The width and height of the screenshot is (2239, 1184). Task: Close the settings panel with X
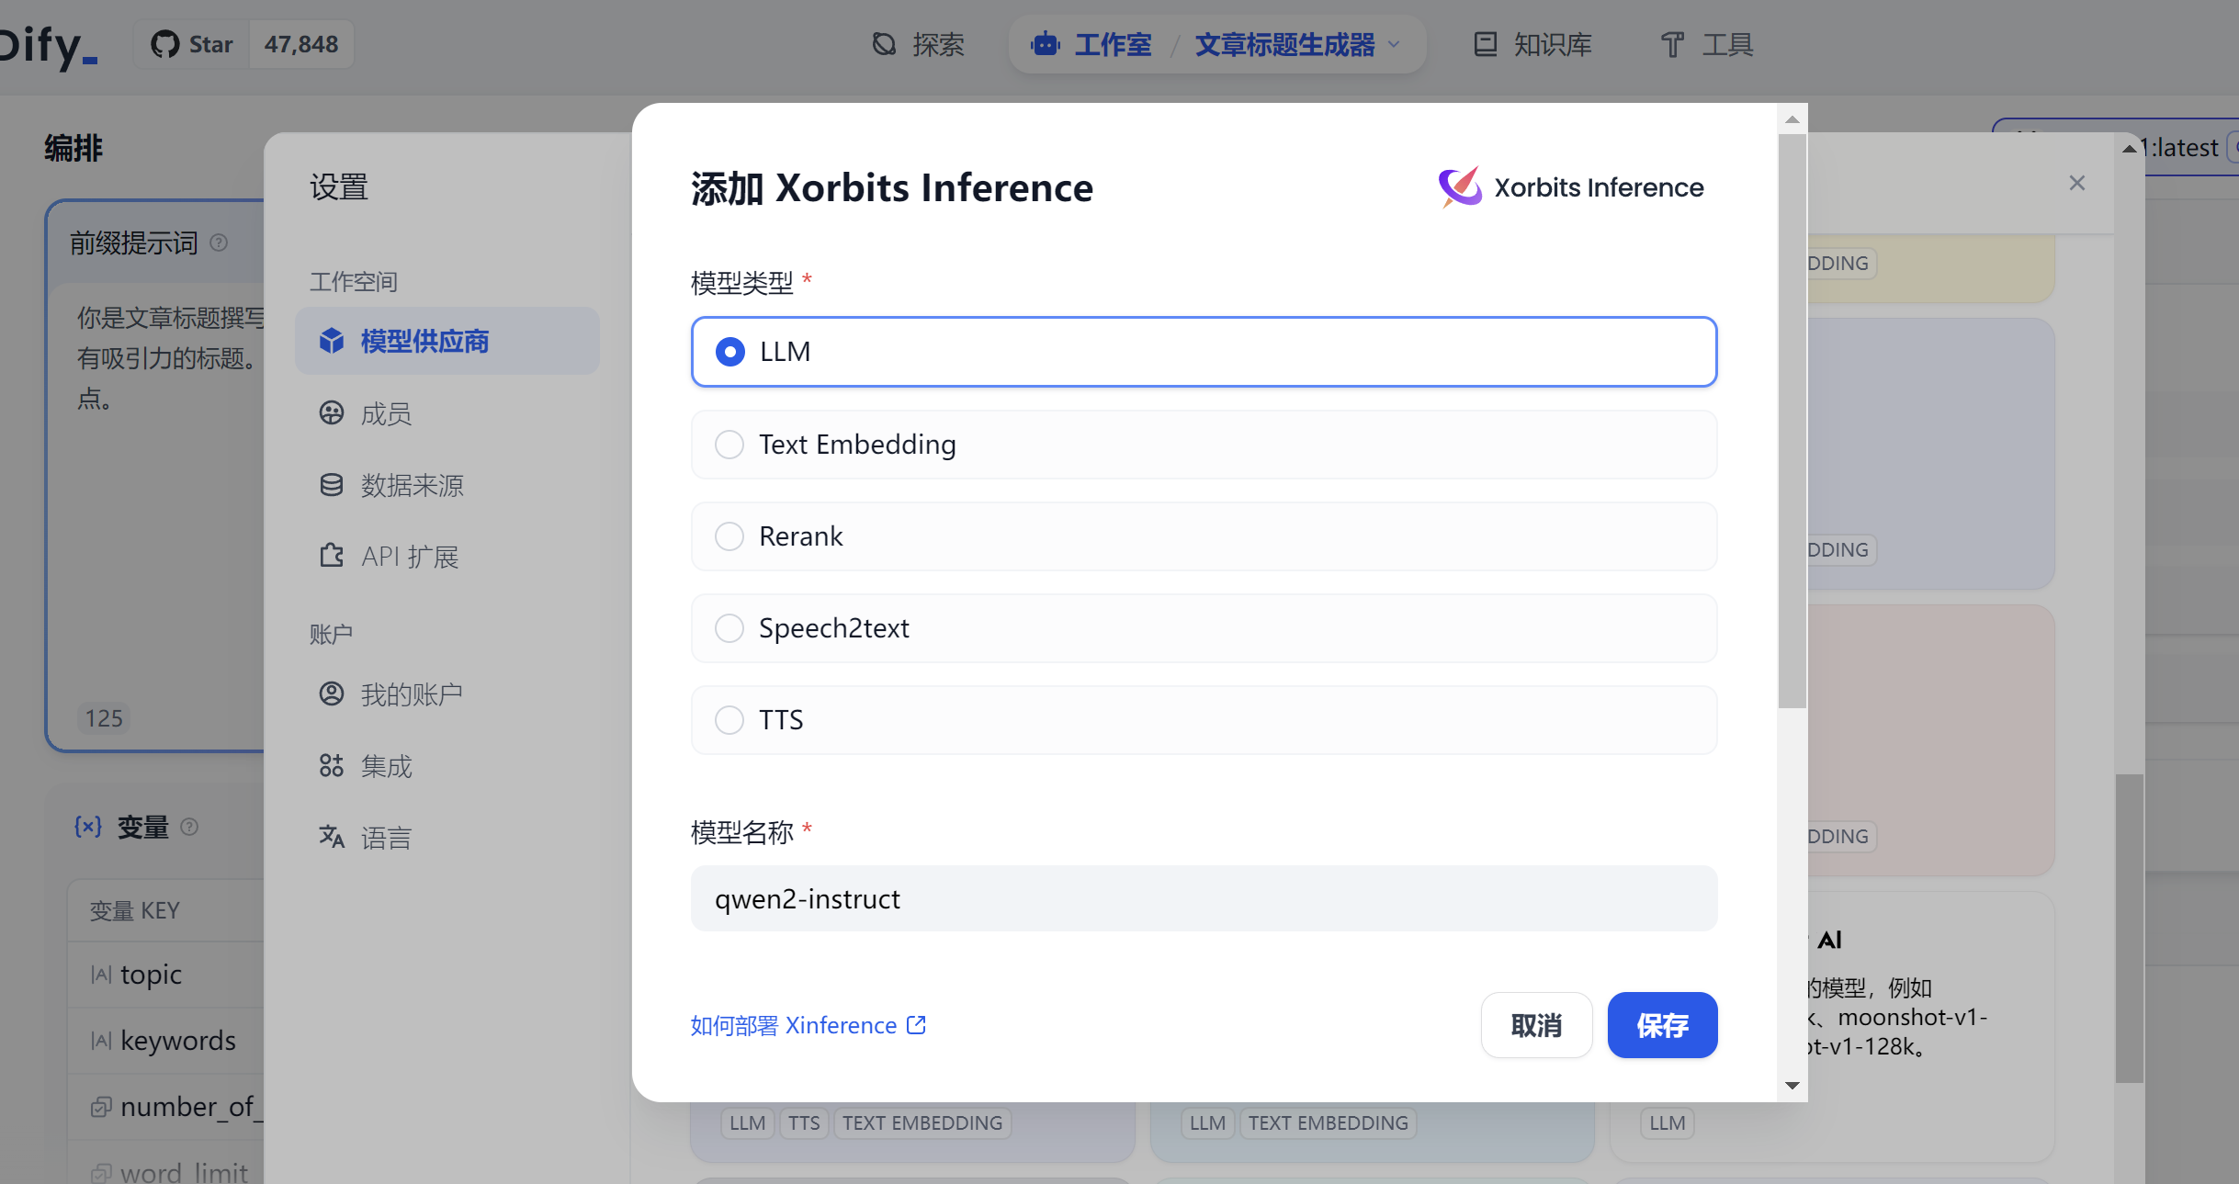2077,183
